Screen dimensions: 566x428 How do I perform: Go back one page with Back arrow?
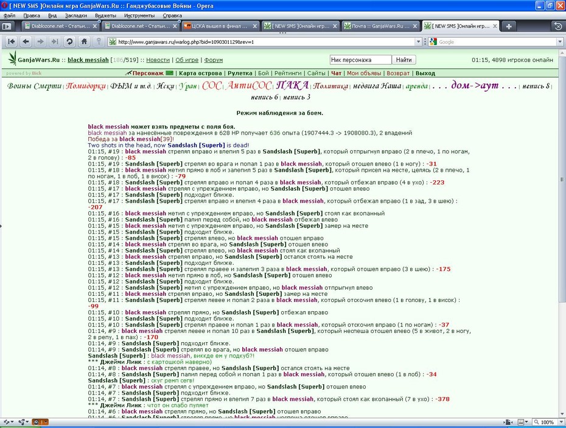(x=26, y=41)
